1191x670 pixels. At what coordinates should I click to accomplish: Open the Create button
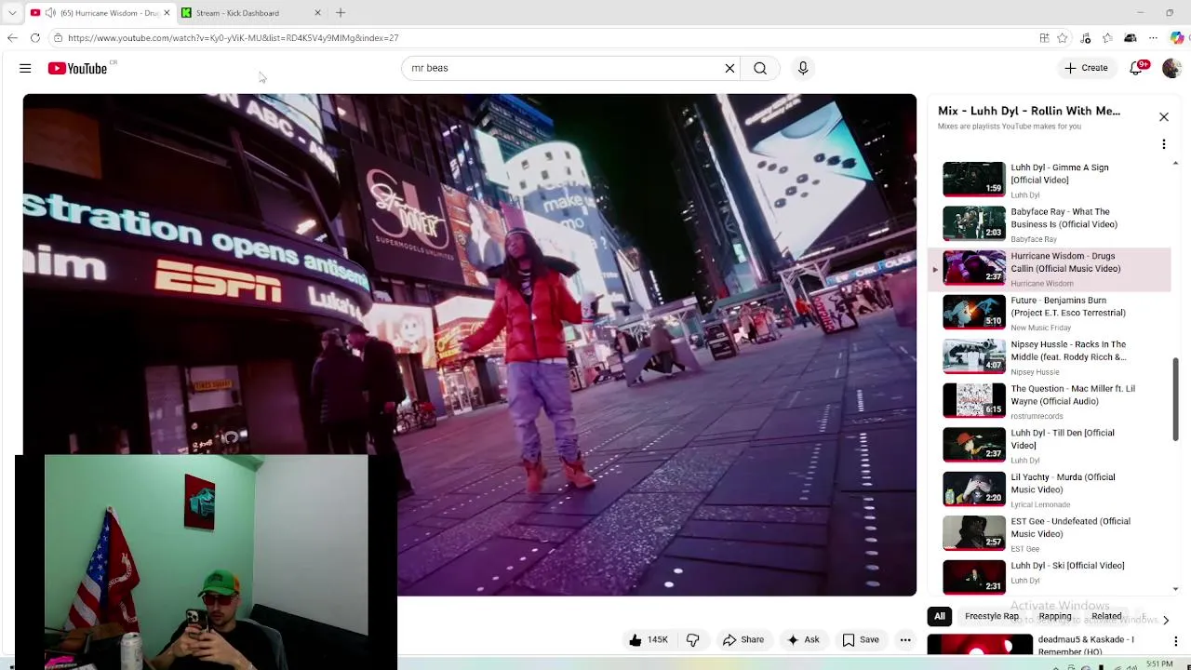(1086, 68)
